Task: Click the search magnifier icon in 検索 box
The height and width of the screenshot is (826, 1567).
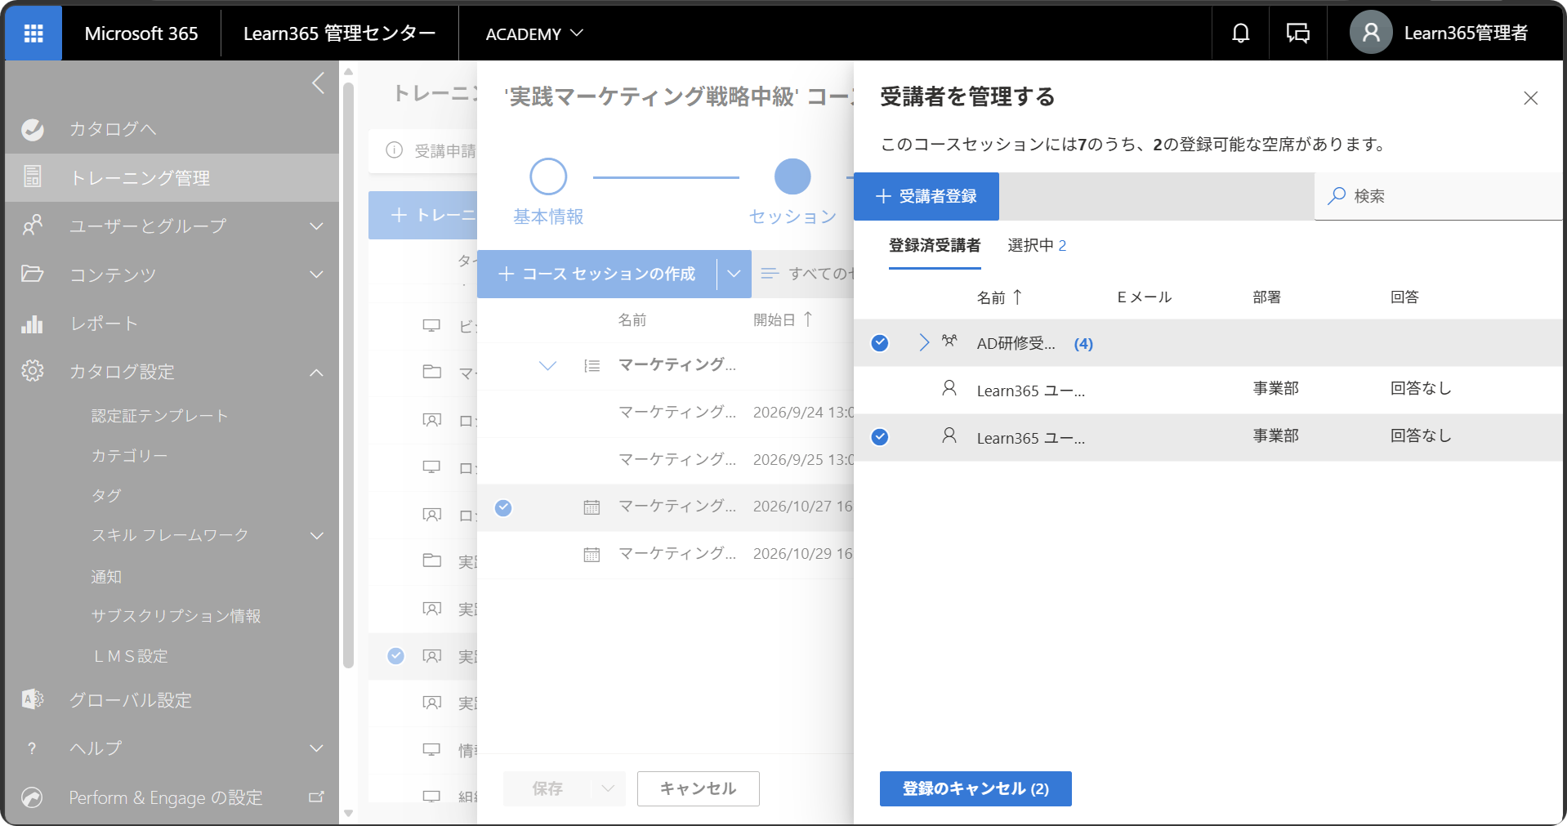Action: (x=1337, y=196)
